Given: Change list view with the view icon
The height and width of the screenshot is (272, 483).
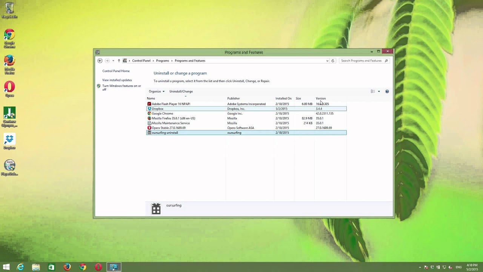Looking at the screenshot, I should (x=373, y=91).
